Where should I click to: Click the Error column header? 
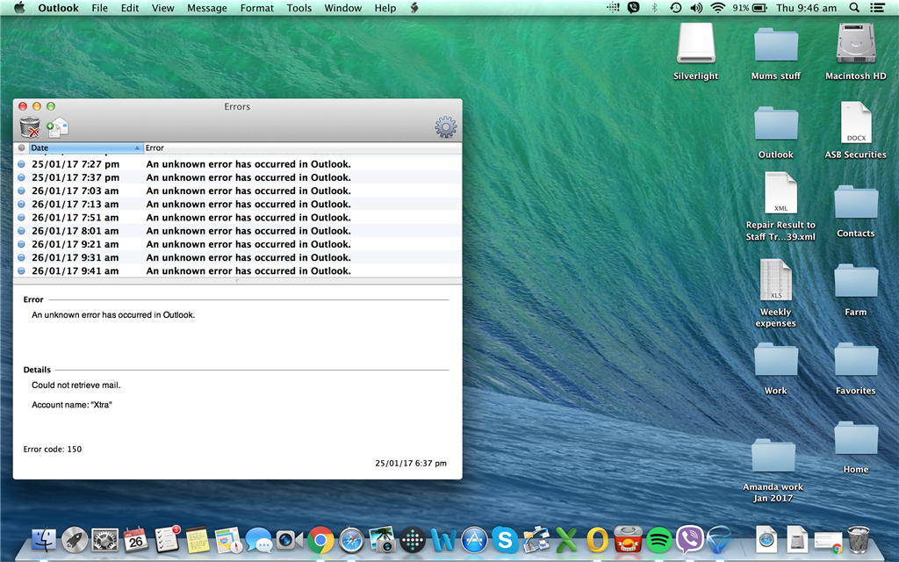pos(302,148)
